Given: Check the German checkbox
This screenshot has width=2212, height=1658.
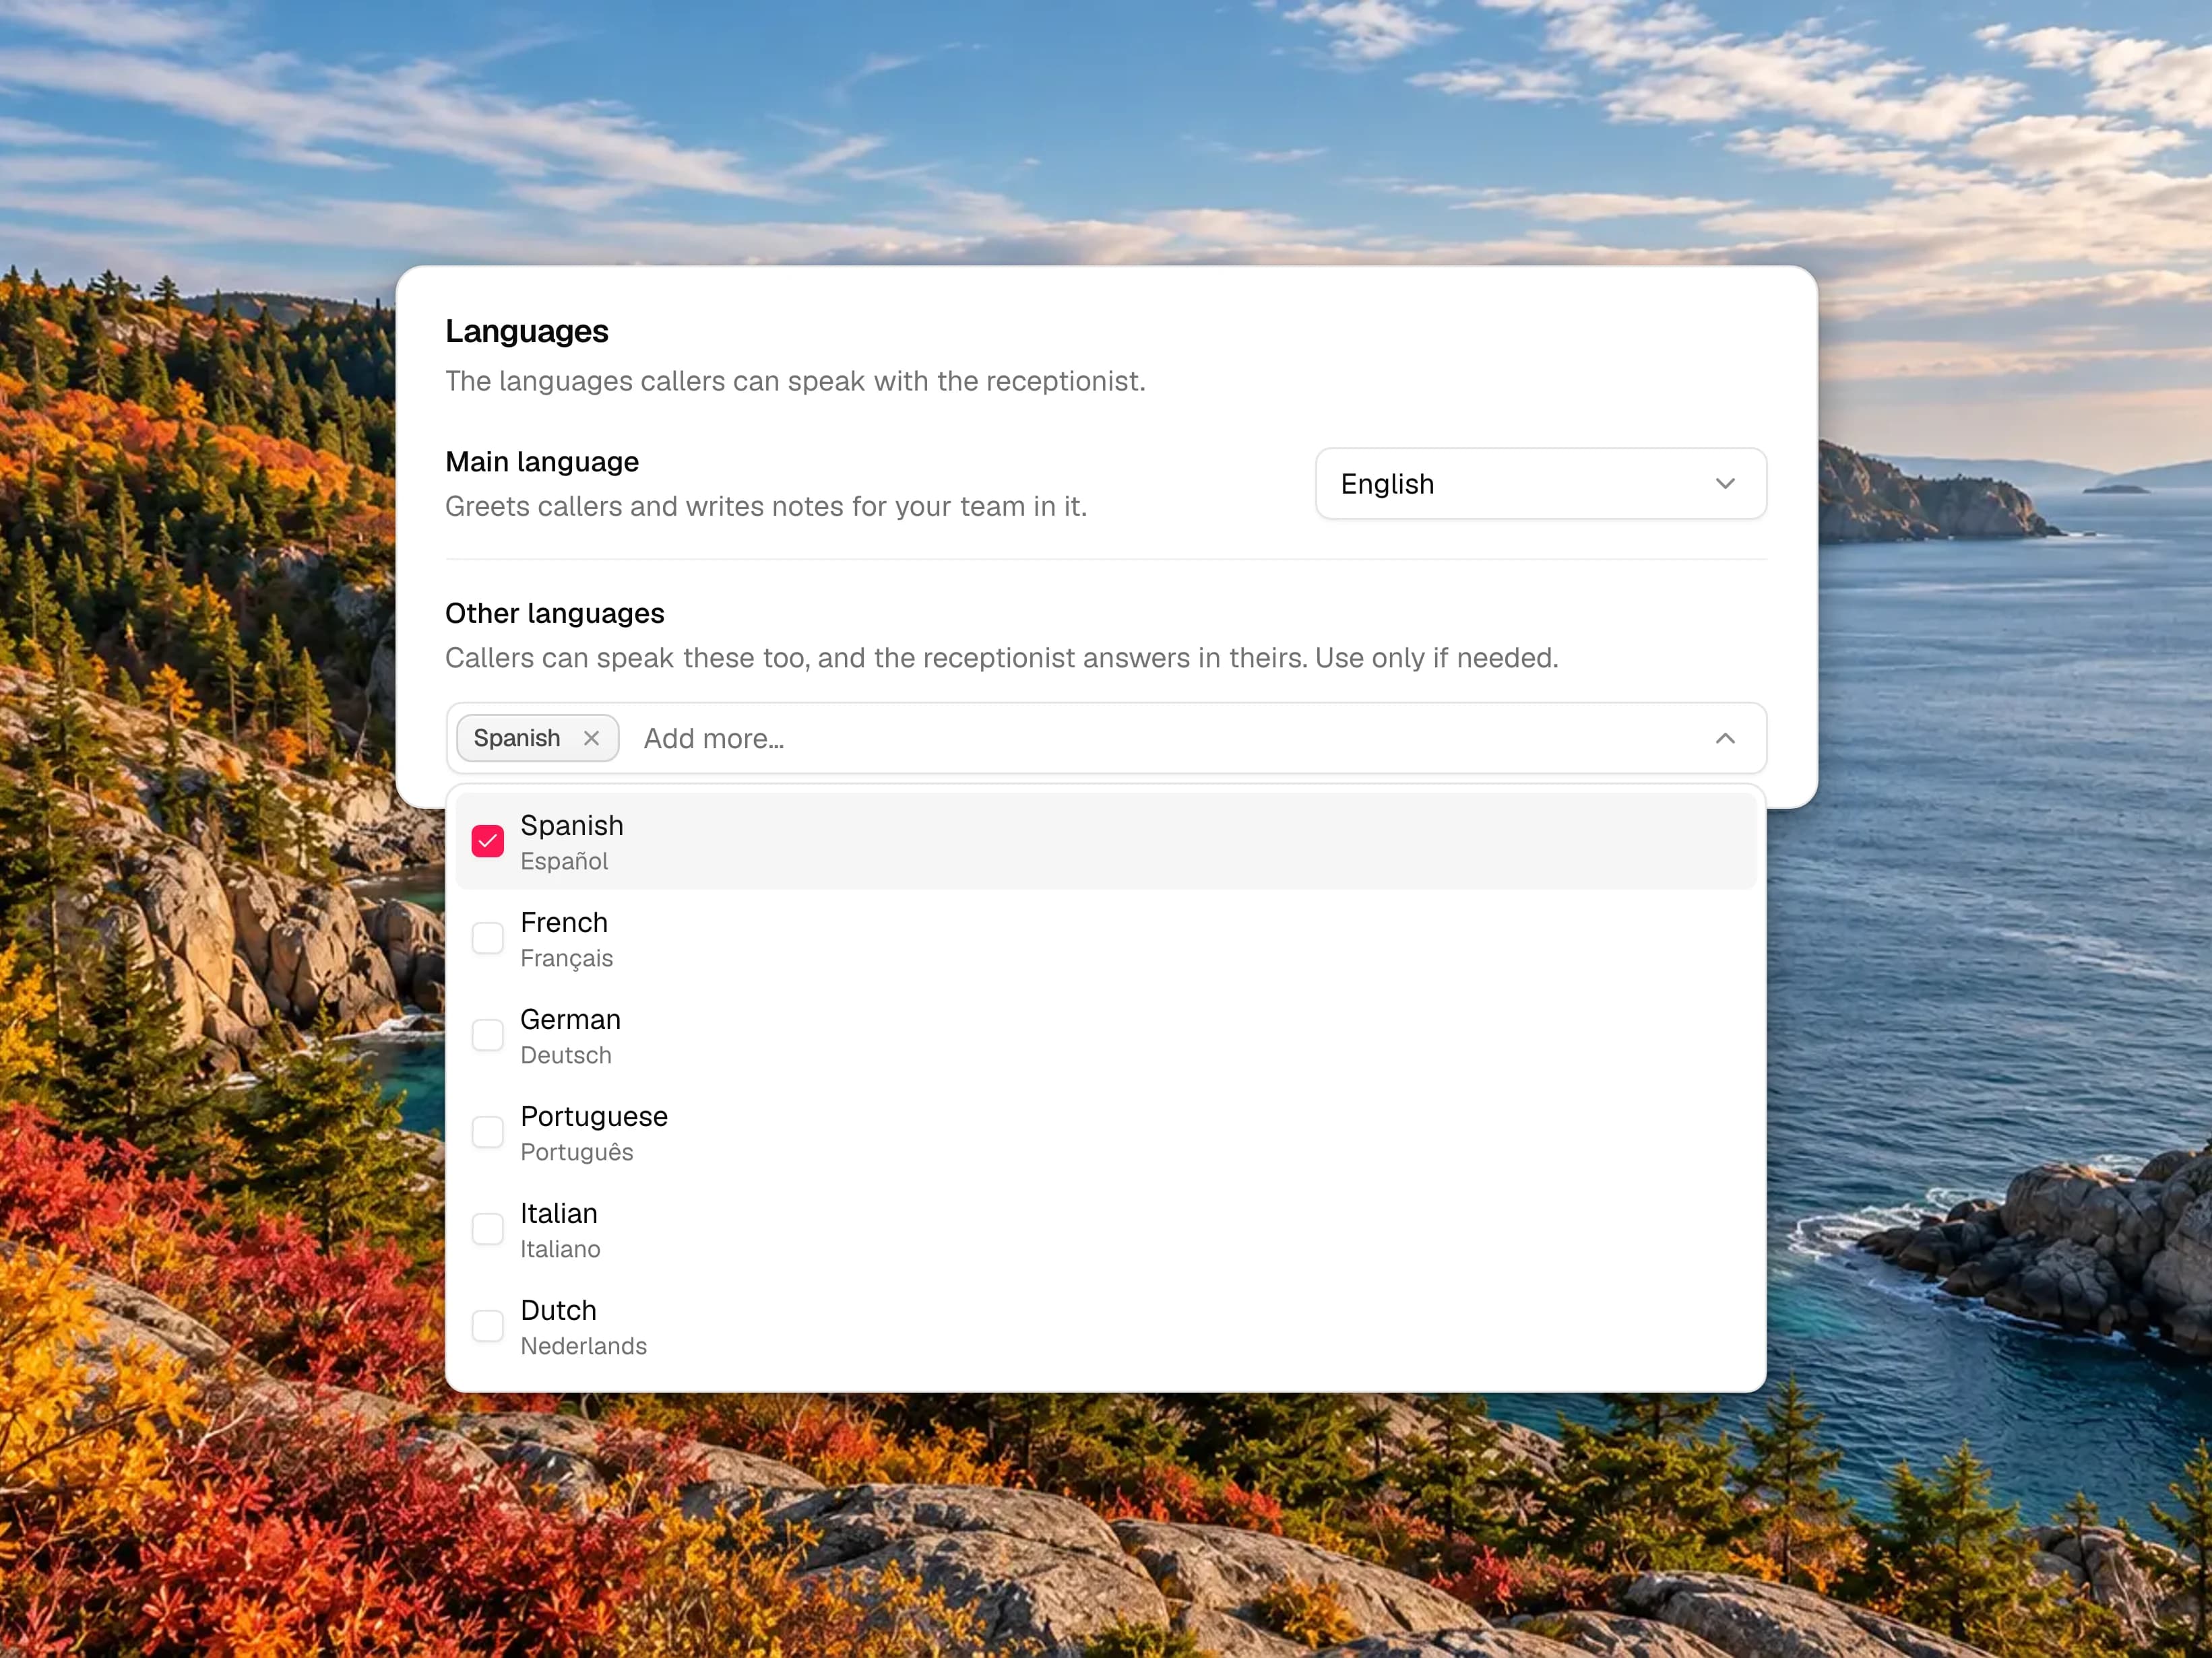Looking at the screenshot, I should point(488,1035).
